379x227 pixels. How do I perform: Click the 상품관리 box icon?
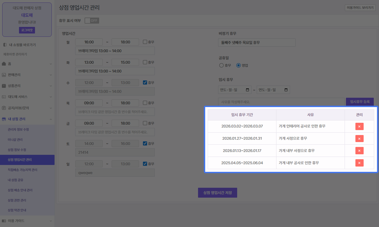pos(4,86)
